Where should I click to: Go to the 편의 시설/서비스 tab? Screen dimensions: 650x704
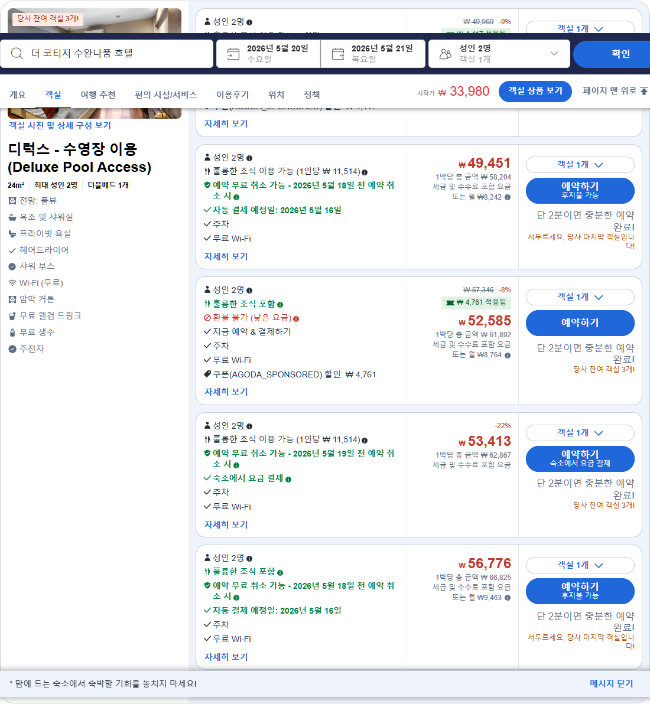coord(166,94)
